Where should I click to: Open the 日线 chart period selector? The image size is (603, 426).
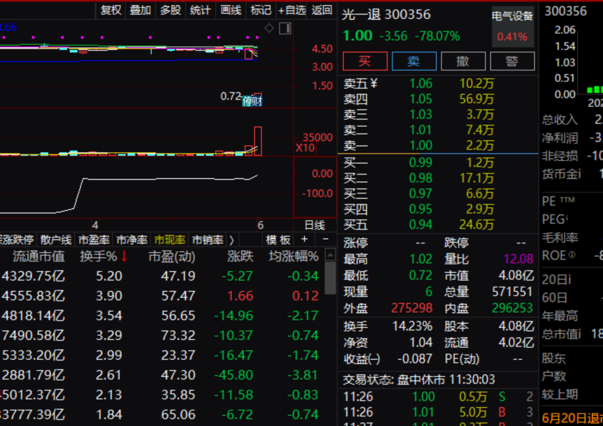[x=314, y=226]
